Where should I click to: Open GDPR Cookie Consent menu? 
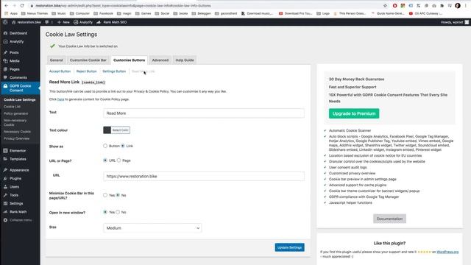(20, 88)
